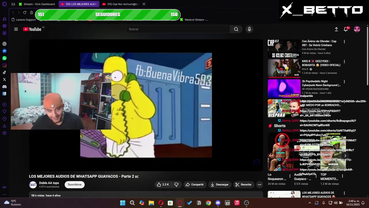Viewport: 369px width, 208px height.
Task: Open the upload/create video icon
Action: click(336, 29)
